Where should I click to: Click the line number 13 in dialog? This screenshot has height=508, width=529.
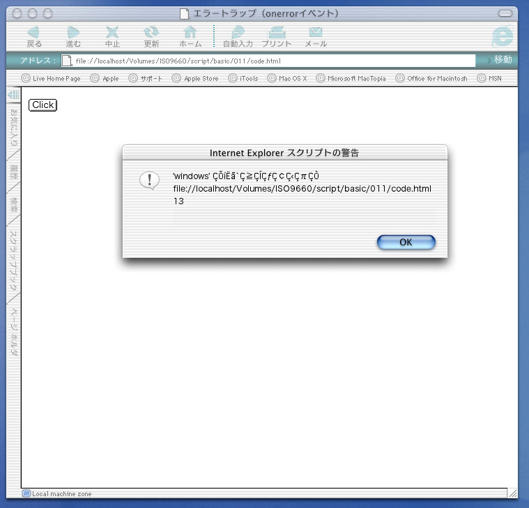[178, 201]
